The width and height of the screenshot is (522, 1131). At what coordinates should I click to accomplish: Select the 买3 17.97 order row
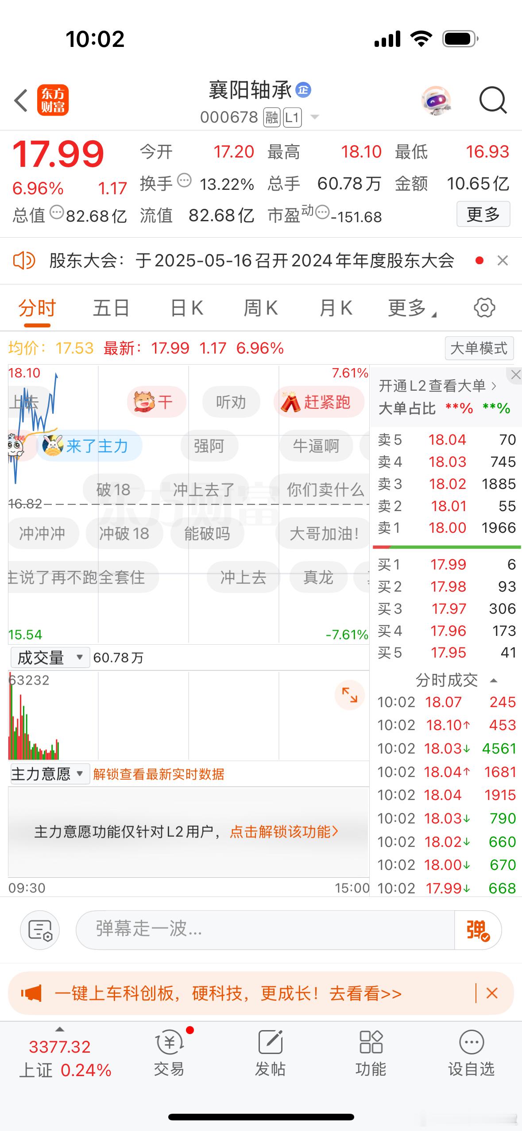pos(446,608)
